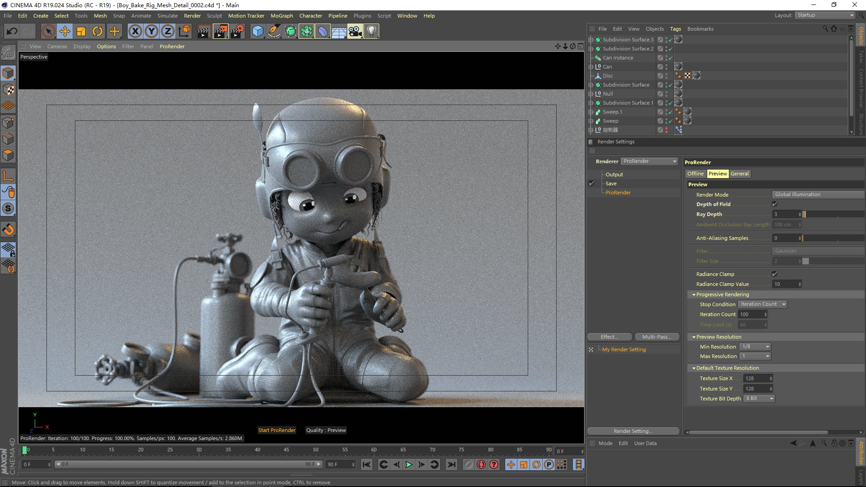The width and height of the screenshot is (866, 487).
Task: Select the Move tool in top toolbar
Action: pyautogui.click(x=65, y=32)
